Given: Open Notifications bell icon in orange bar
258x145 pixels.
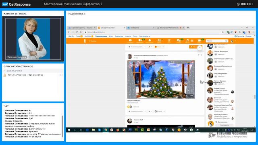Looking at the screenshot, I should (x=150, y=41).
